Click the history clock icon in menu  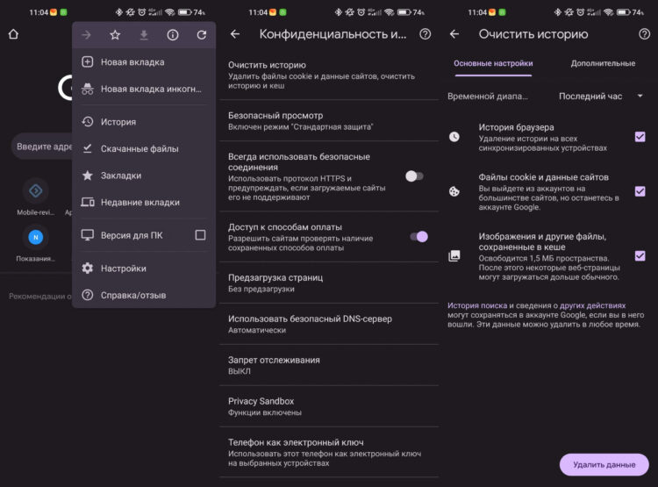click(x=87, y=122)
